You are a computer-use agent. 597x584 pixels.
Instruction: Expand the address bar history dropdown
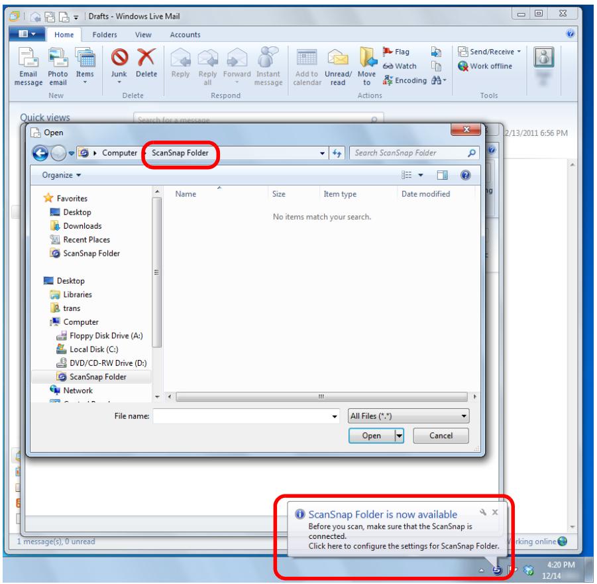(323, 153)
